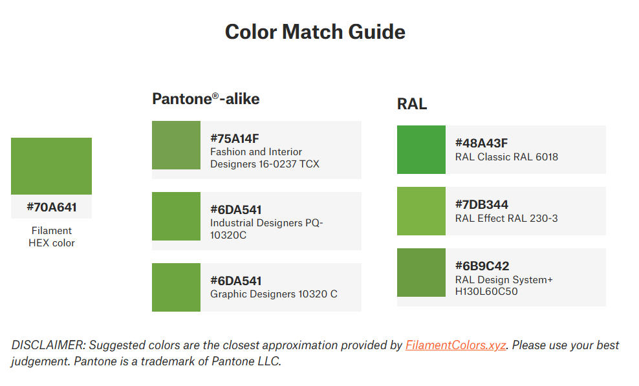Click the H130L60C50 design code text
Screen dimensions: 639x386
point(486,292)
